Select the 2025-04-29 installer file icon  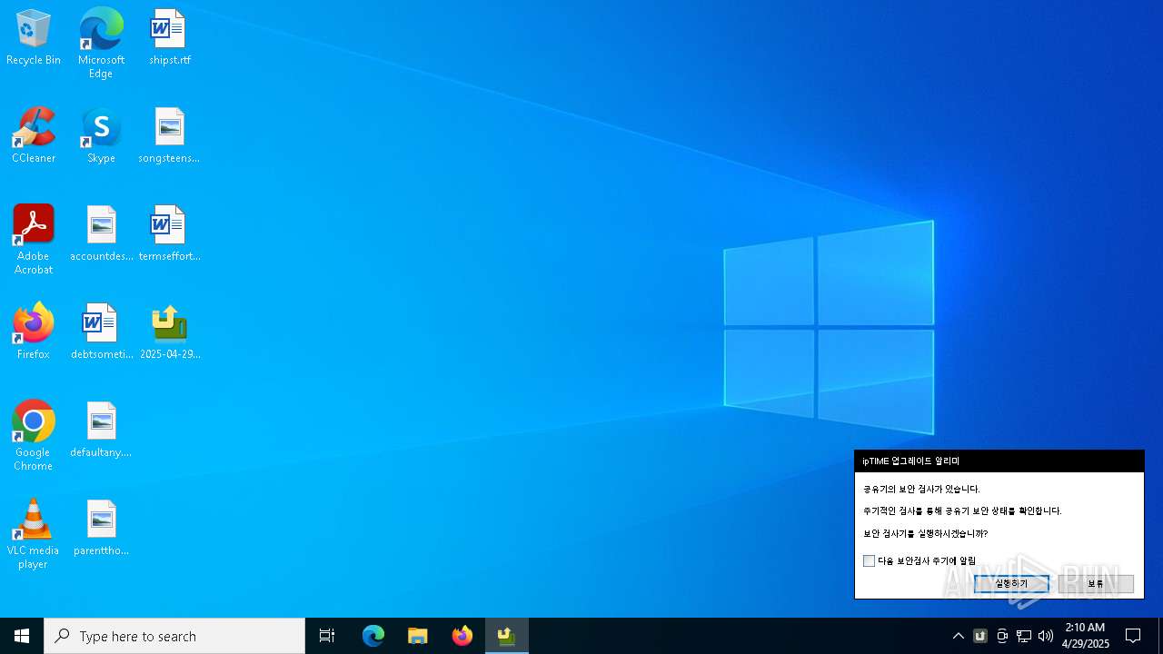169,332
